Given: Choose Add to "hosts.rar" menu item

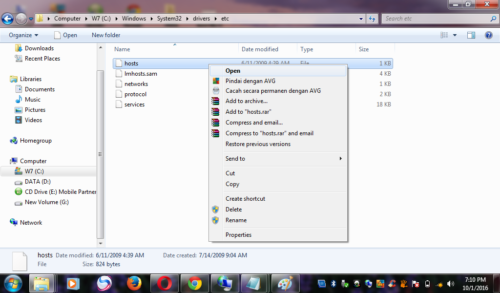Looking at the screenshot, I should point(278,112).
